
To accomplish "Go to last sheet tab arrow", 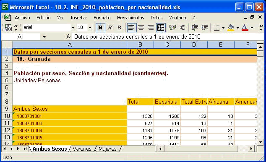I will tap(25, 149).
